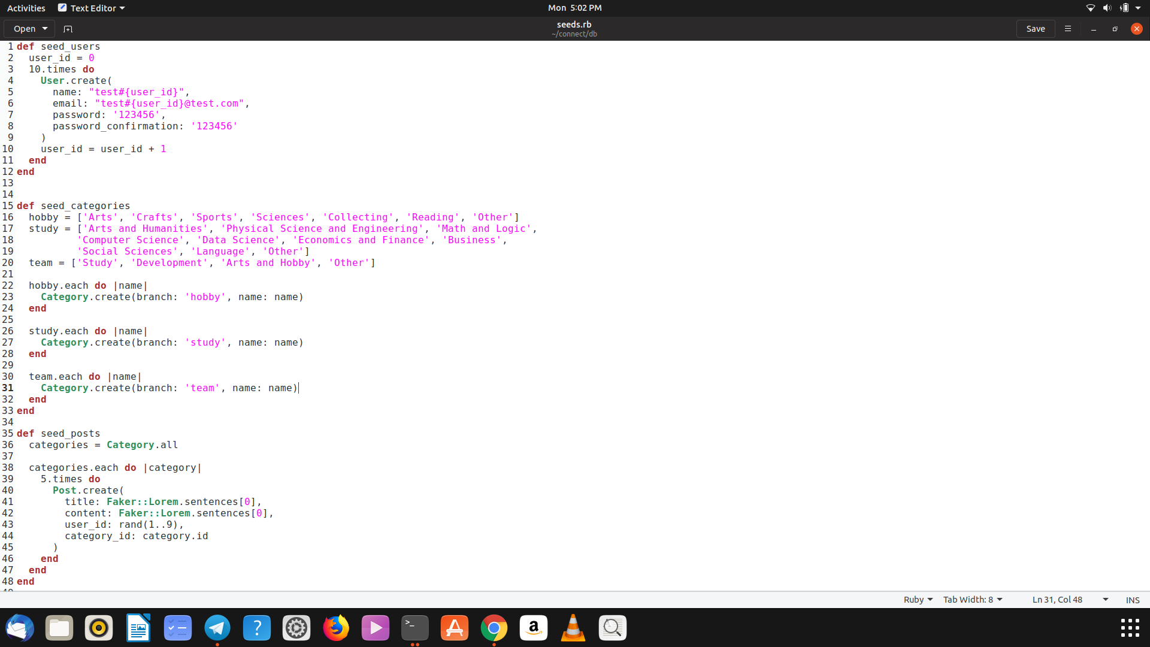Save the seeds.rb file

click(x=1035, y=29)
